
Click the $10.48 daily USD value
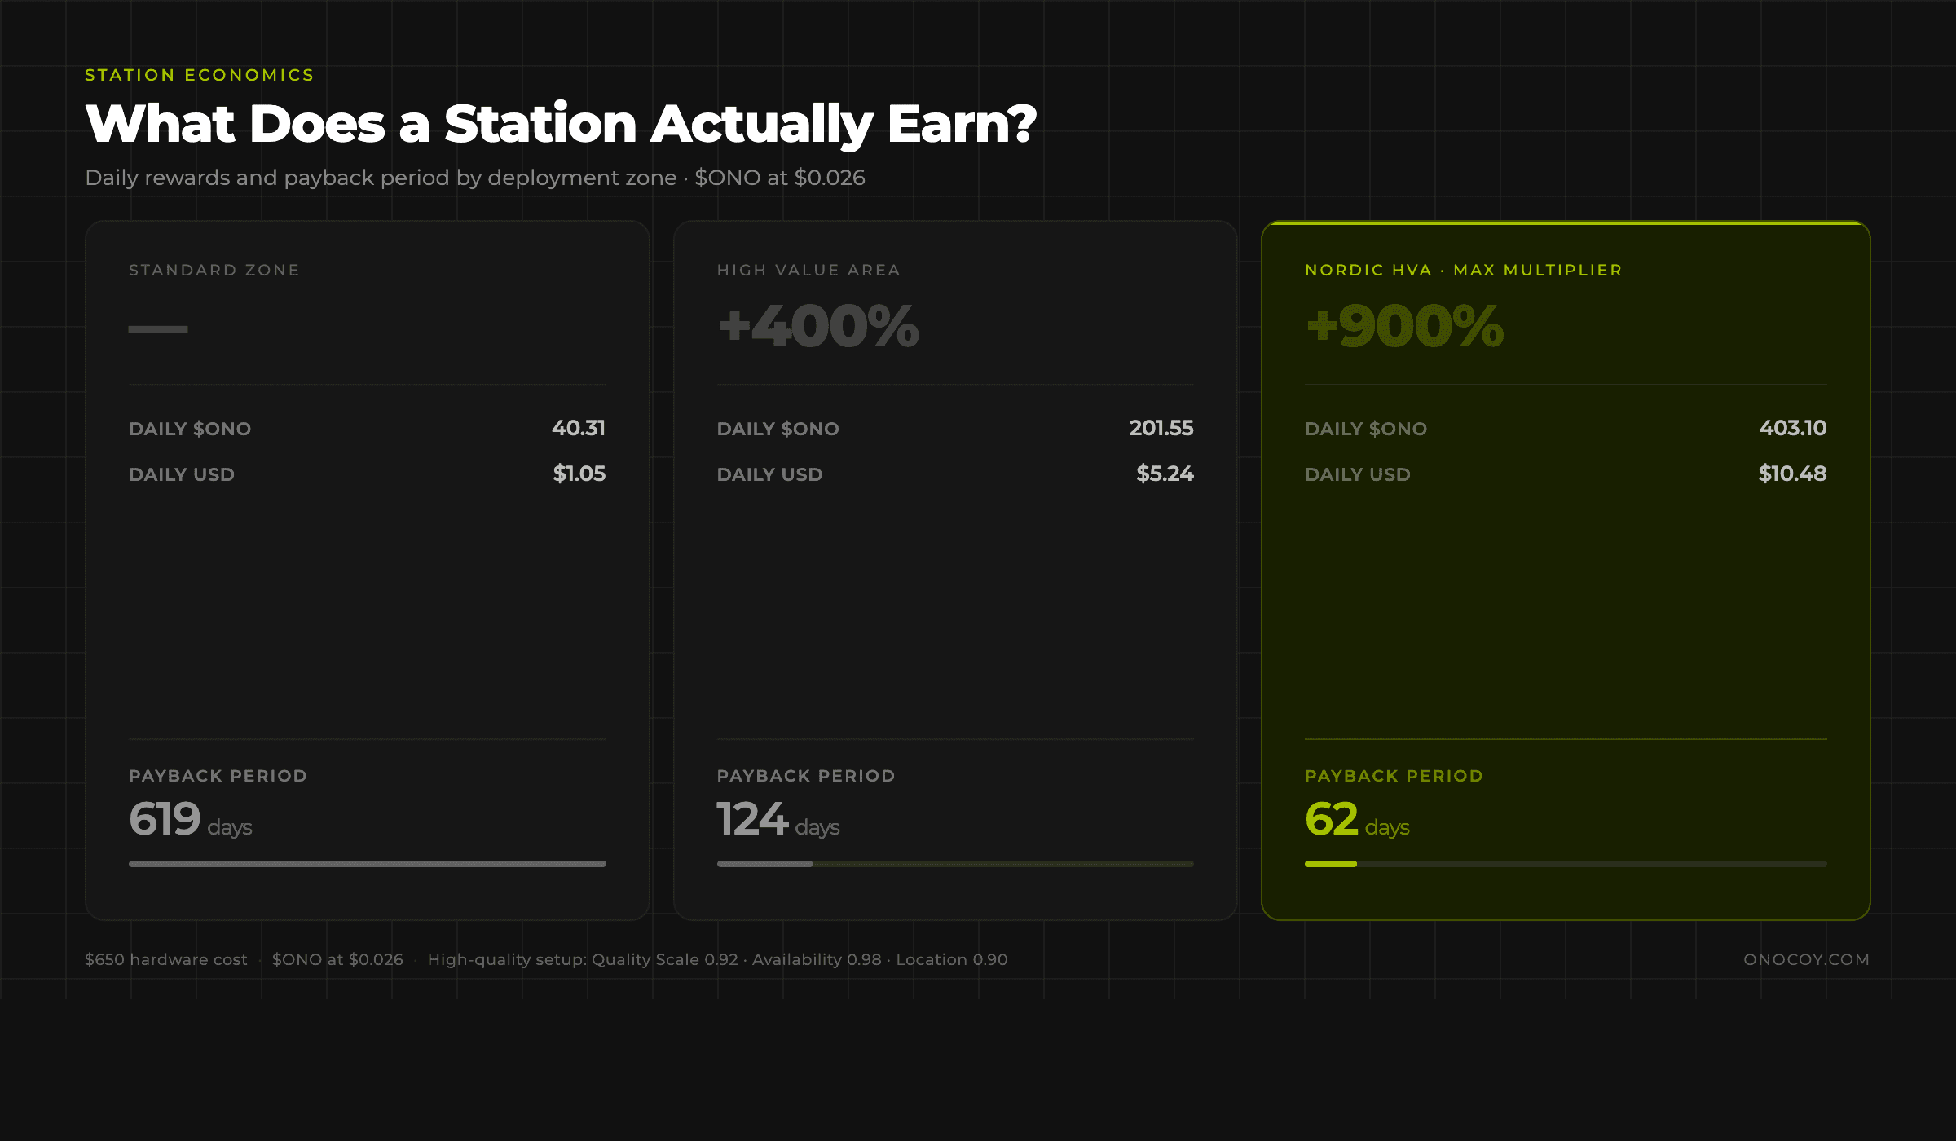(1791, 474)
